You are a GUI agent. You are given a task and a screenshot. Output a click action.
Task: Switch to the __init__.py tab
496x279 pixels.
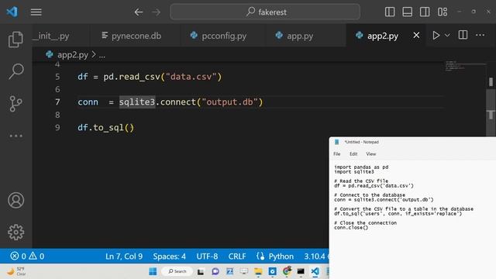(50, 36)
